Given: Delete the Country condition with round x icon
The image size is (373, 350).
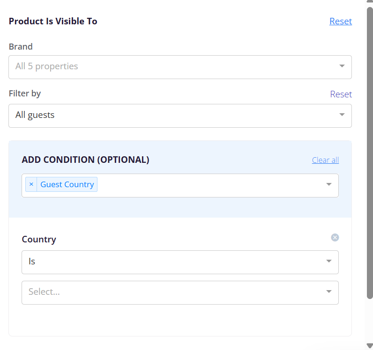Looking at the screenshot, I should (335, 237).
